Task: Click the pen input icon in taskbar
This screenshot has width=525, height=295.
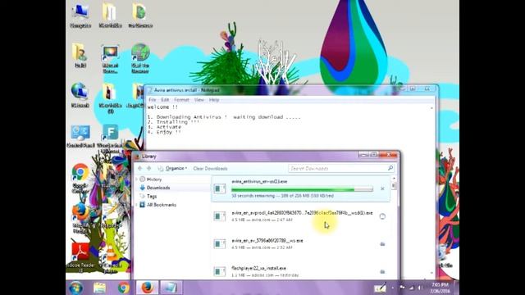Action: 380,288
